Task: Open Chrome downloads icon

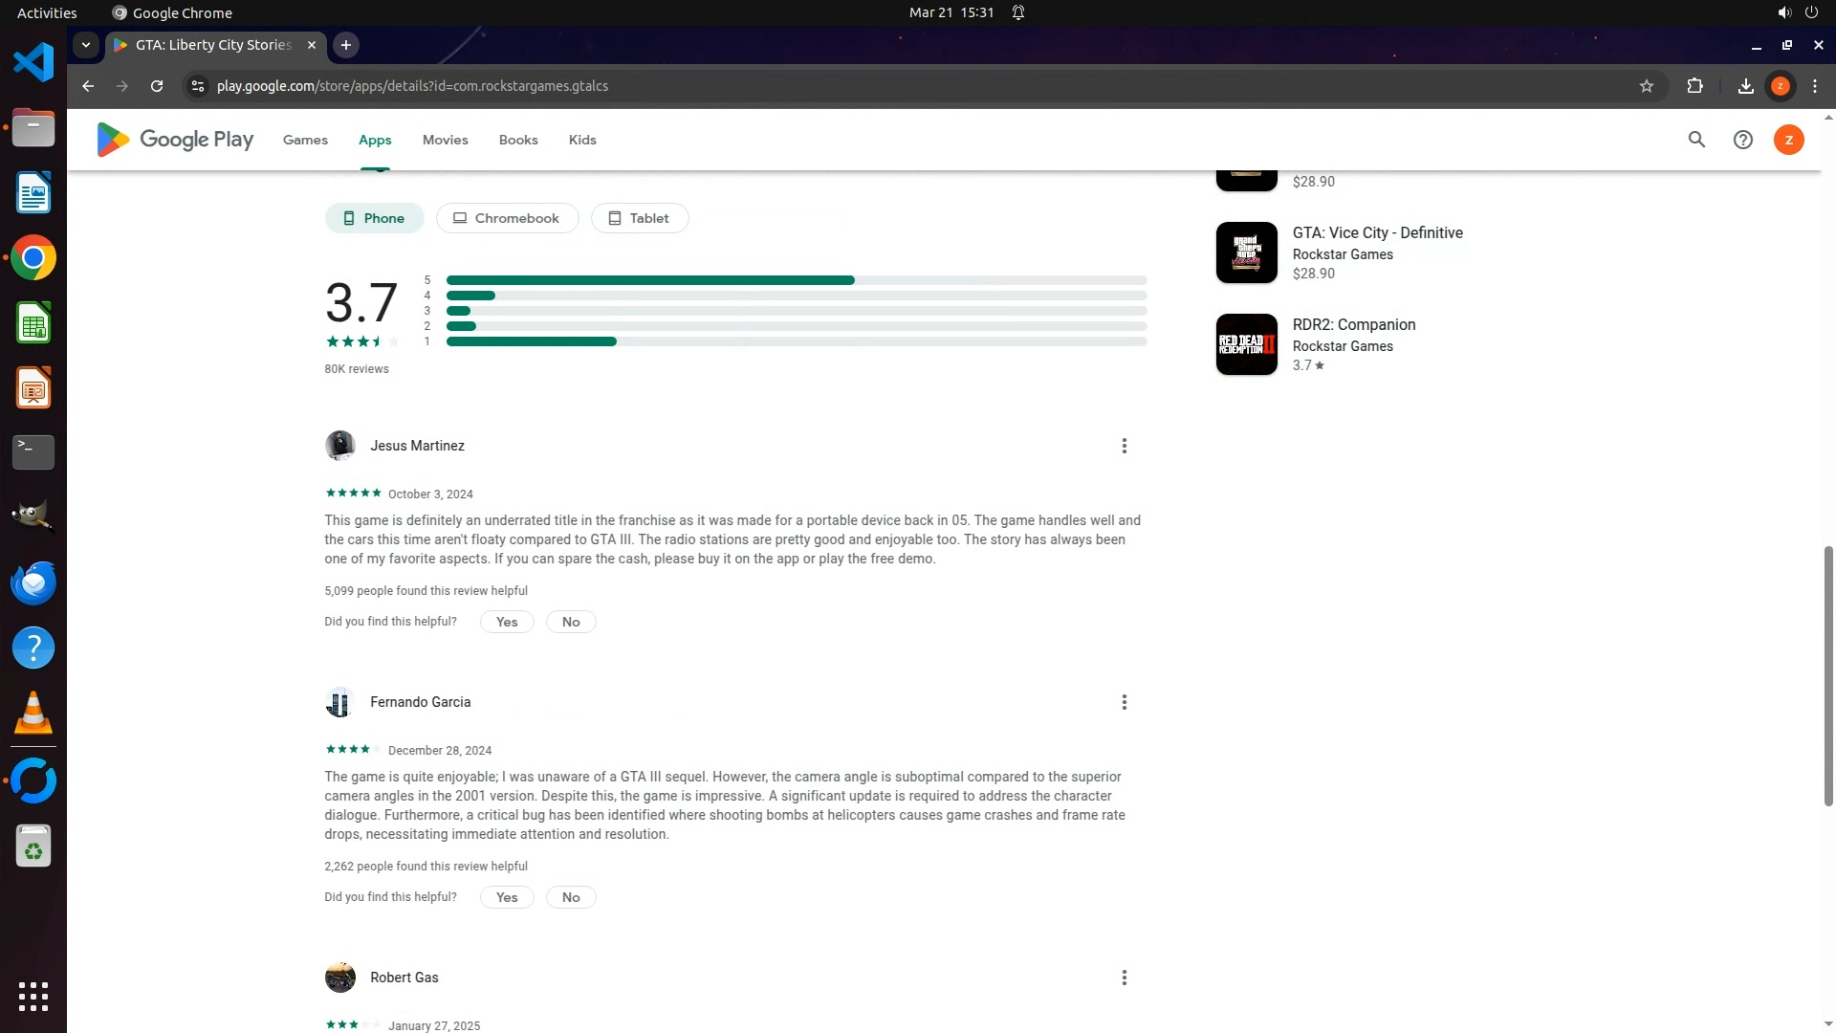Action: pos(1745,86)
